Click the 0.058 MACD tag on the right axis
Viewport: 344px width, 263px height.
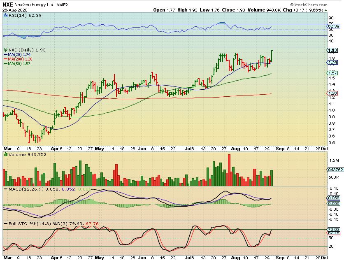[x=333, y=198]
